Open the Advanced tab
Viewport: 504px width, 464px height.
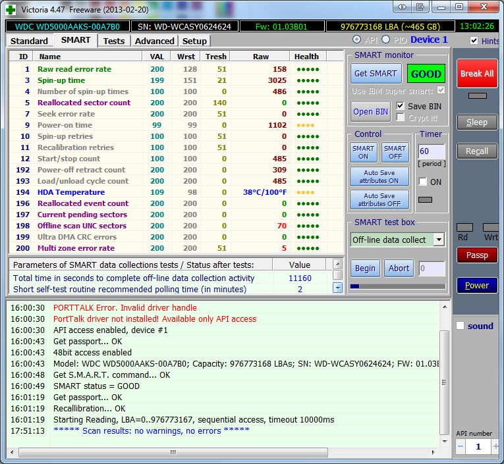(x=154, y=41)
